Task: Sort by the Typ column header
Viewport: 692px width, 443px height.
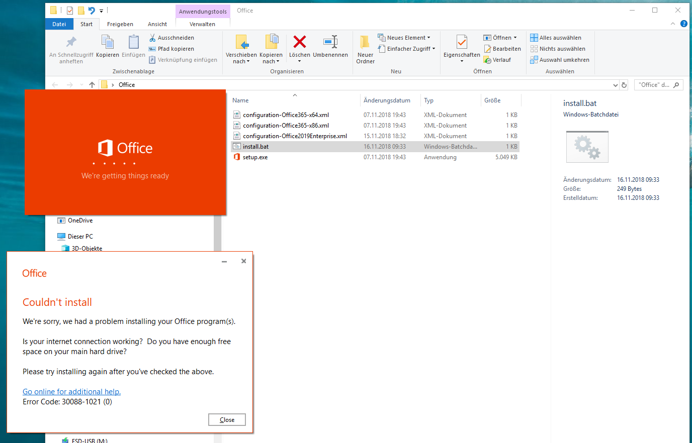Action: (428, 100)
